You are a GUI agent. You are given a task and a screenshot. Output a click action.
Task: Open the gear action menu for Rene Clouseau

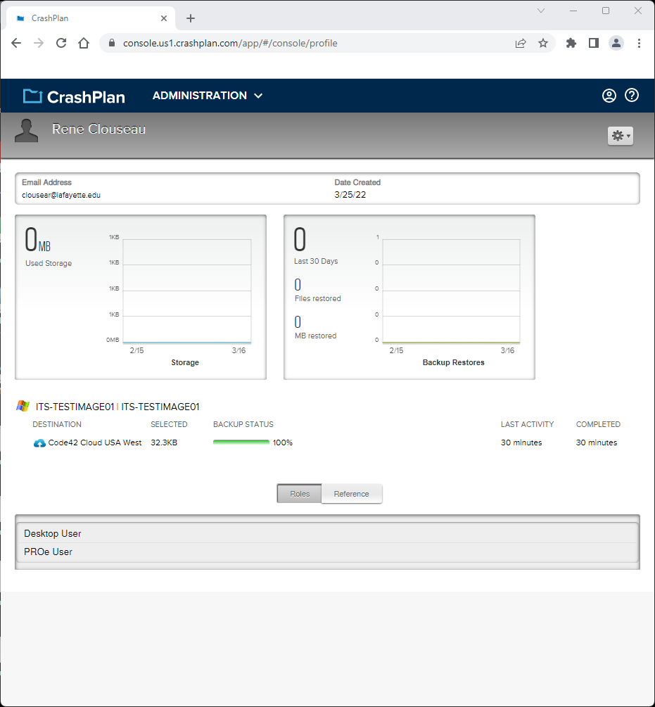[621, 136]
